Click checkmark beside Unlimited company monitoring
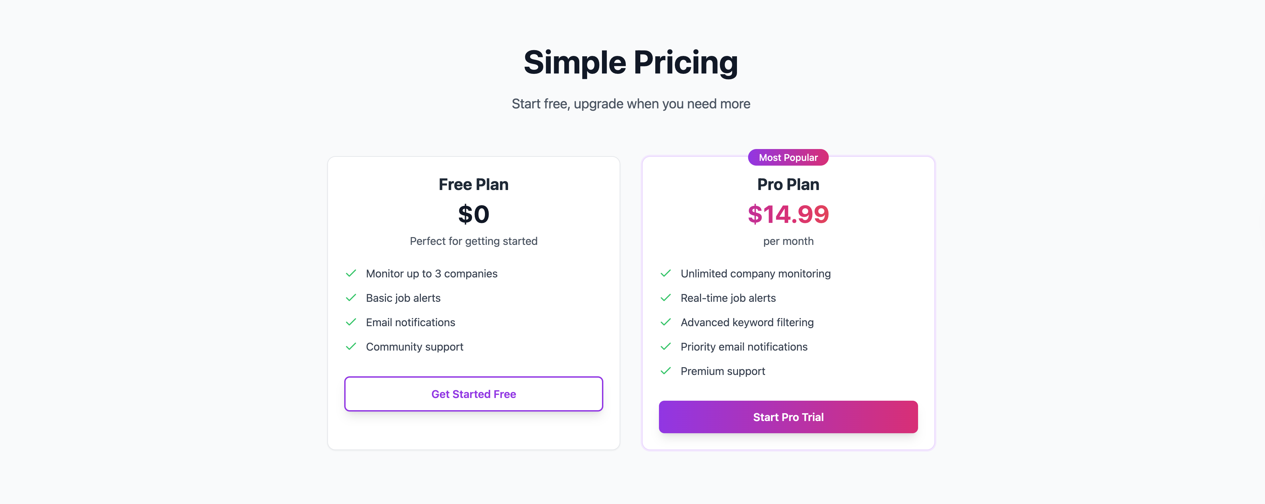The width and height of the screenshot is (1265, 504). point(665,274)
